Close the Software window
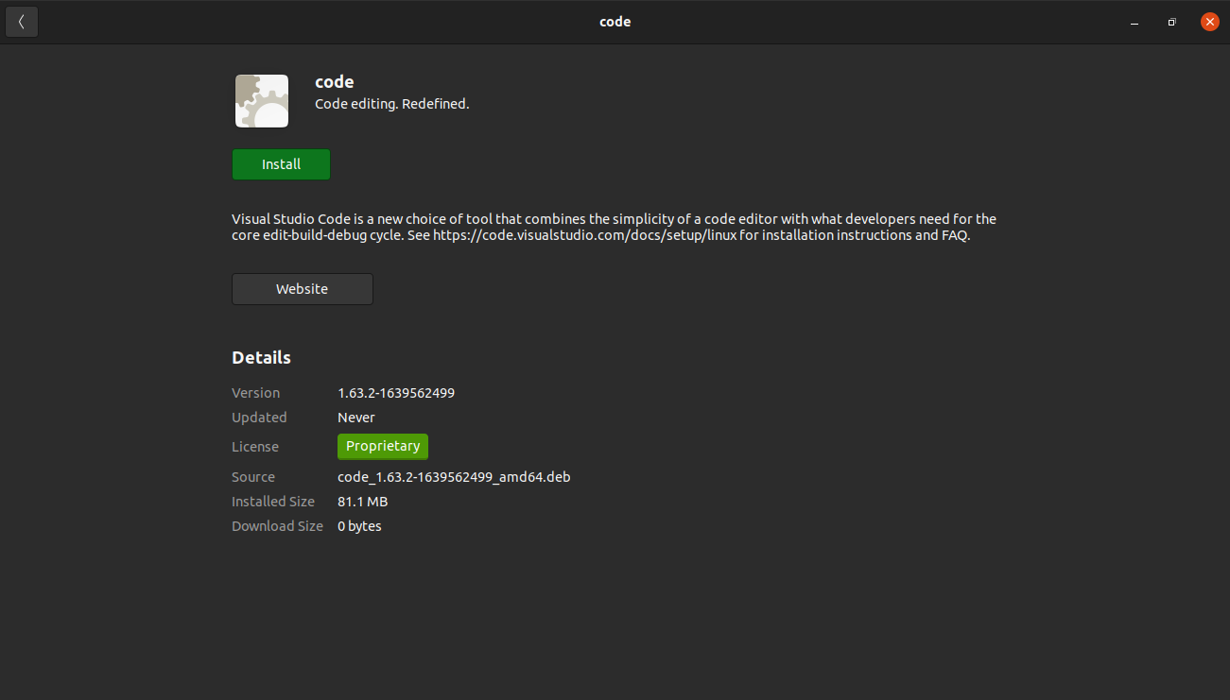The image size is (1230, 700). pos(1209,22)
